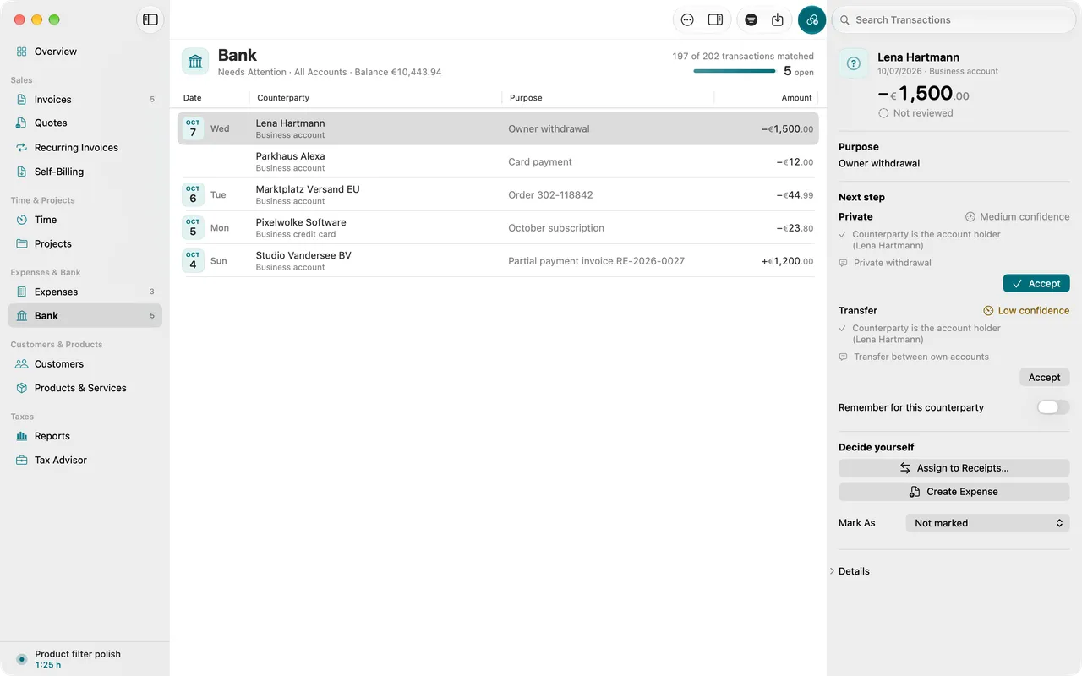Open Reports under Taxes
Screen dimensions: 1082x676
(x=85, y=436)
